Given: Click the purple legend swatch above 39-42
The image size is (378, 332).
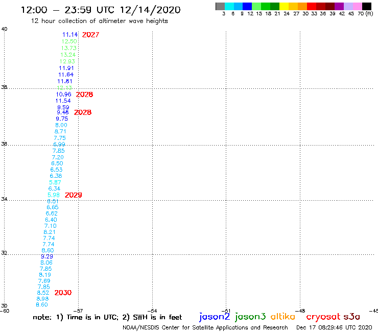Looking at the screenshot, I should (339, 6).
